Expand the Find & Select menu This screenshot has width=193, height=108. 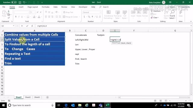click(172, 15)
